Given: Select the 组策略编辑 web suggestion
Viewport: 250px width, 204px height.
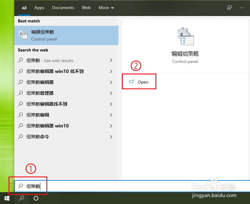Looking at the screenshot, I should click(x=66, y=115).
